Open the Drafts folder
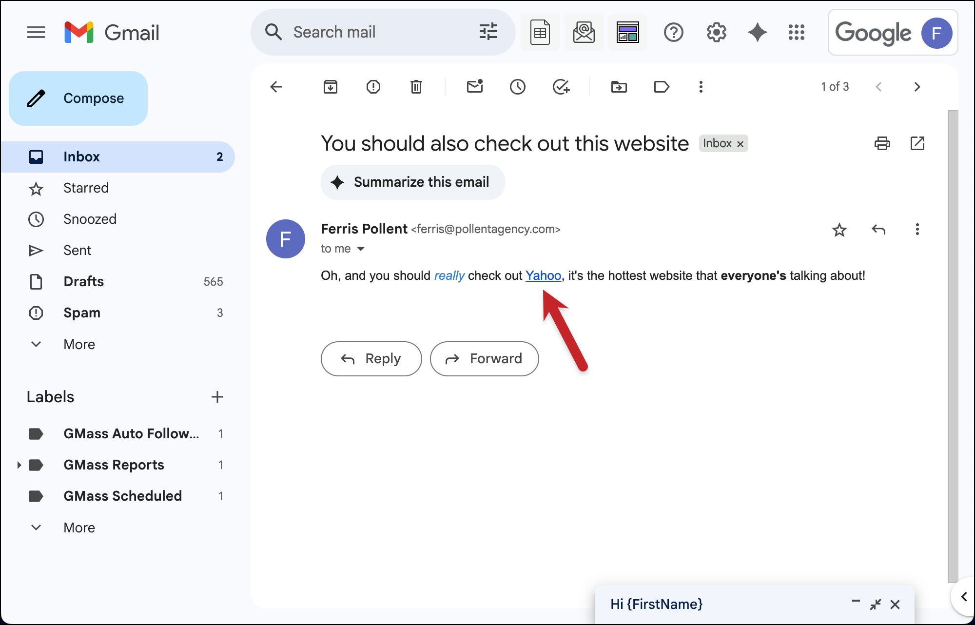 pos(83,281)
